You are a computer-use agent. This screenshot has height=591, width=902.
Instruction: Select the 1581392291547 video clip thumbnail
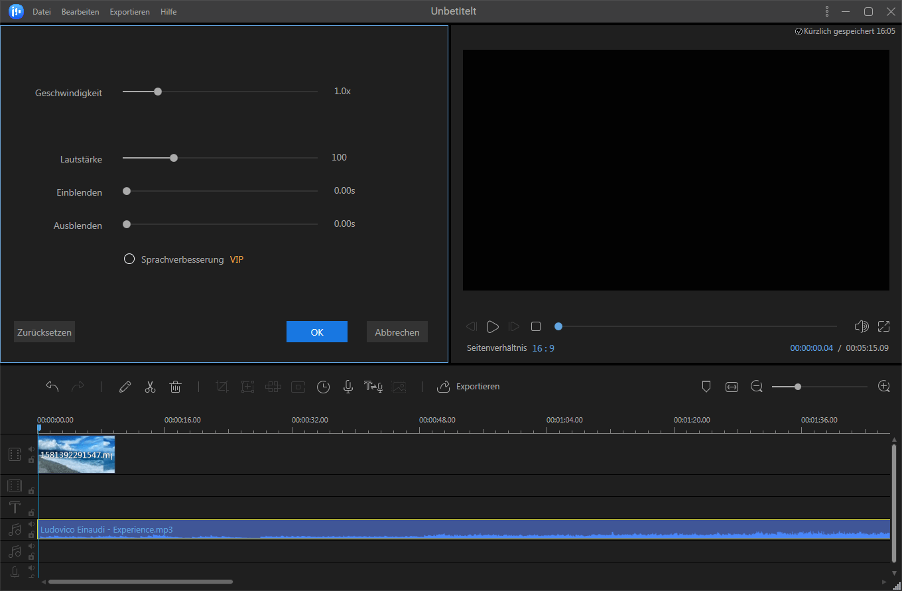(x=76, y=454)
